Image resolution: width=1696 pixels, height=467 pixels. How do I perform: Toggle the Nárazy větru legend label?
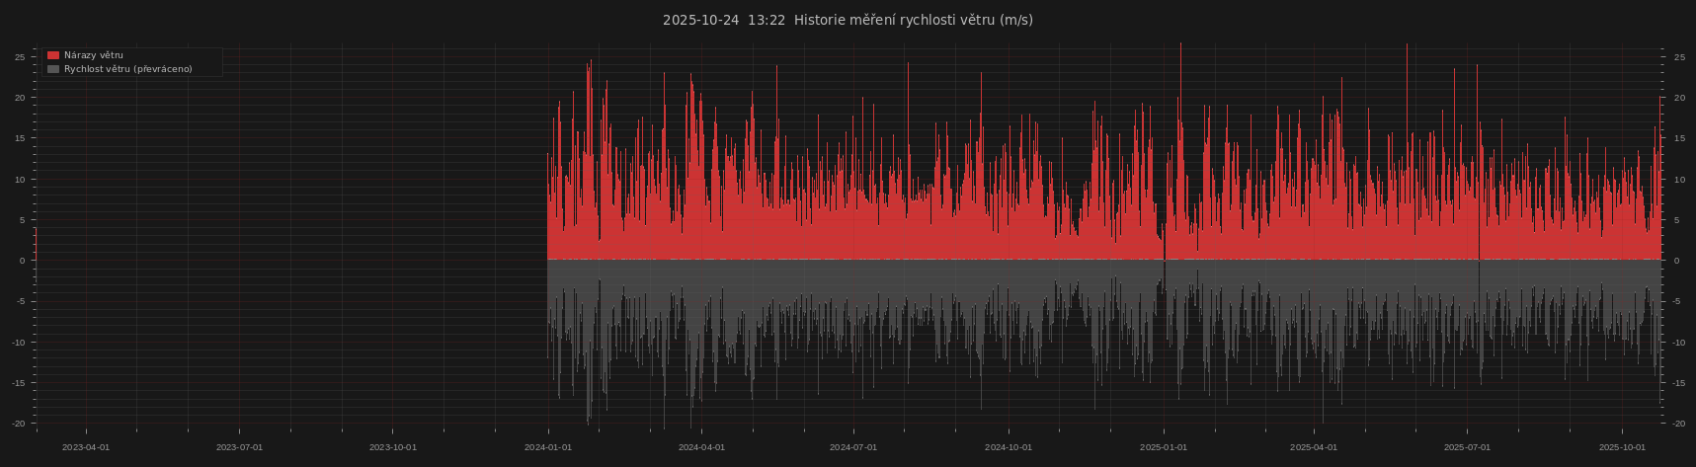coord(94,55)
